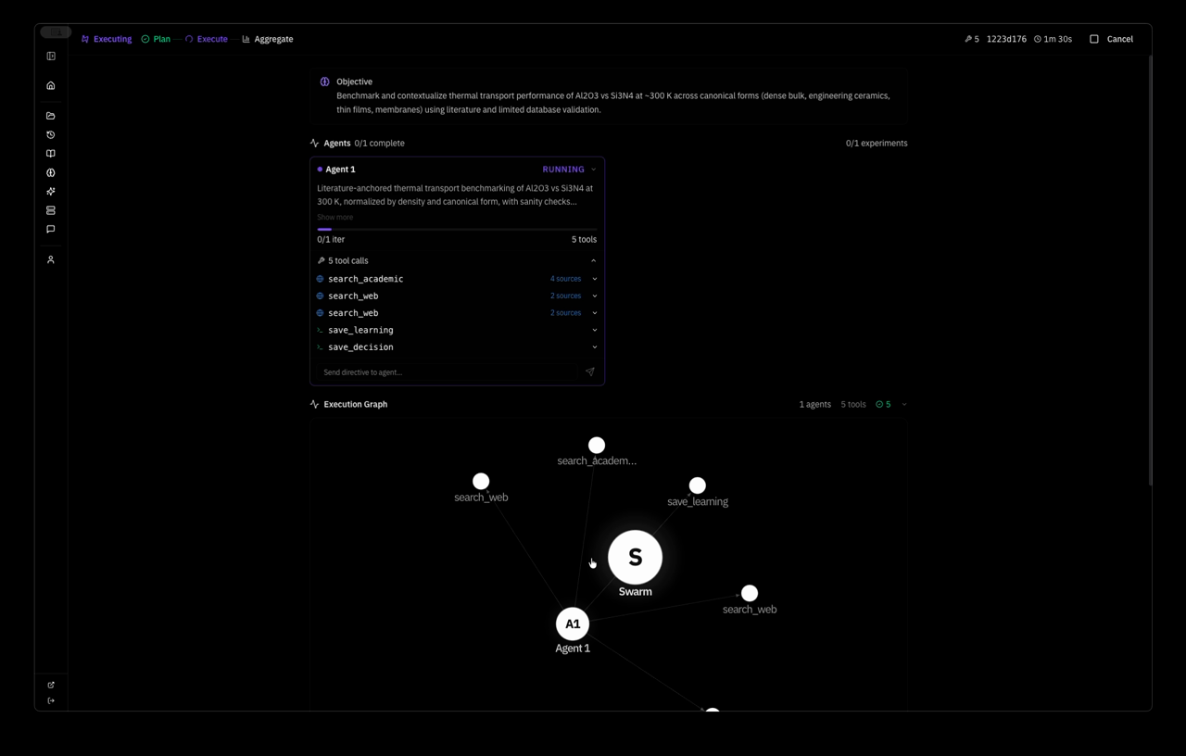Open the history clock icon
This screenshot has height=756, width=1186.
click(51, 135)
